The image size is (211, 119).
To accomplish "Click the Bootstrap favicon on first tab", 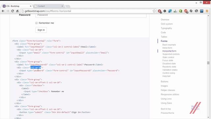I will coord(4,6).
